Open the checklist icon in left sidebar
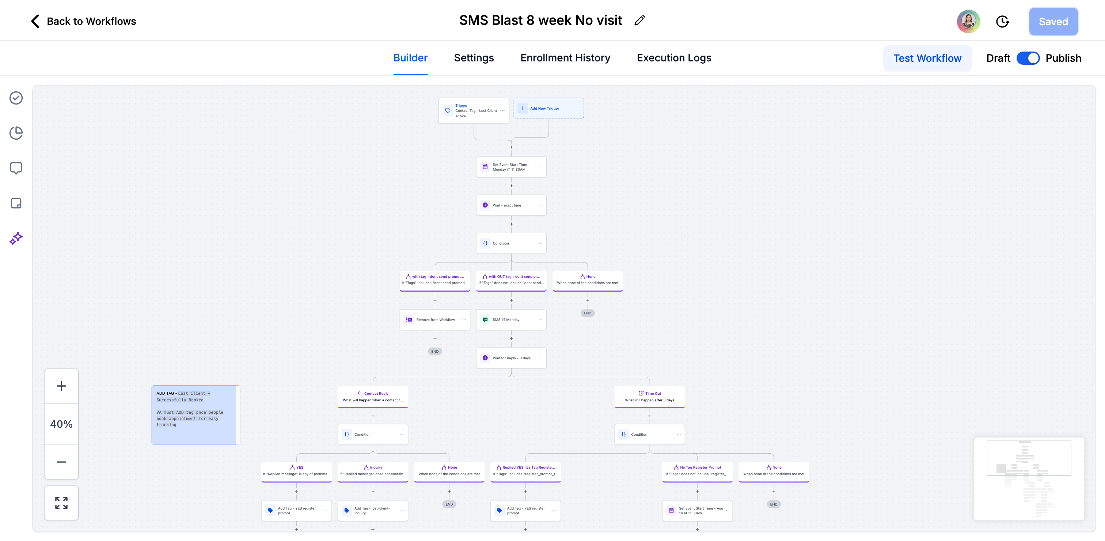 [x=16, y=98]
